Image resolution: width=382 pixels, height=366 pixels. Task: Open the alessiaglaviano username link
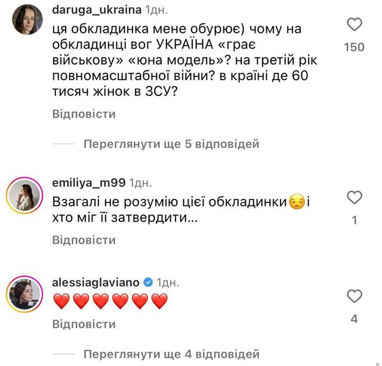click(95, 281)
